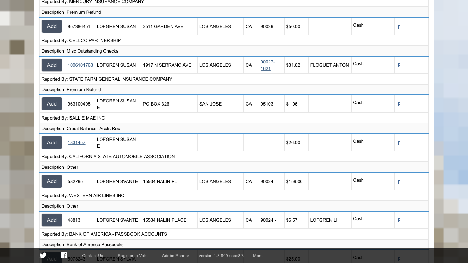Open the Contact Us footer link

tap(93, 256)
